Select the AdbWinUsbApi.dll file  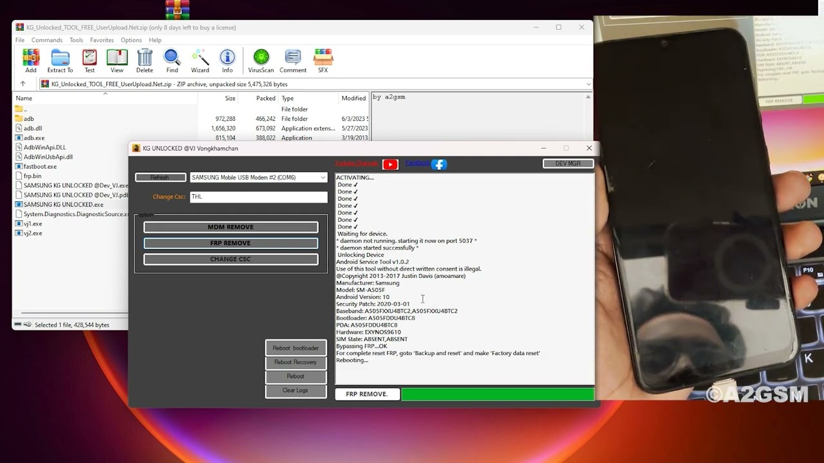[x=48, y=157]
